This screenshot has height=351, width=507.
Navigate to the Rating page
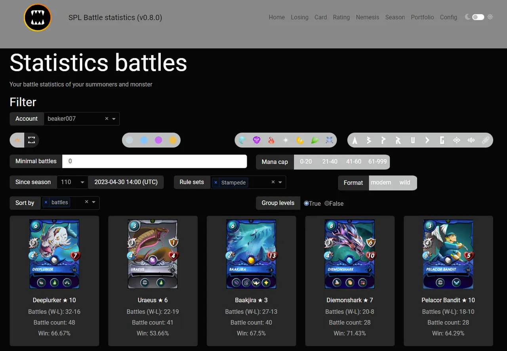point(341,17)
